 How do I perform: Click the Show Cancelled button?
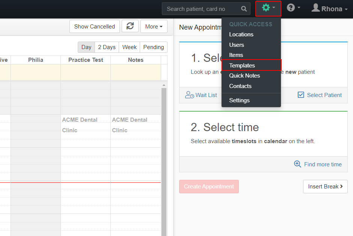click(95, 26)
